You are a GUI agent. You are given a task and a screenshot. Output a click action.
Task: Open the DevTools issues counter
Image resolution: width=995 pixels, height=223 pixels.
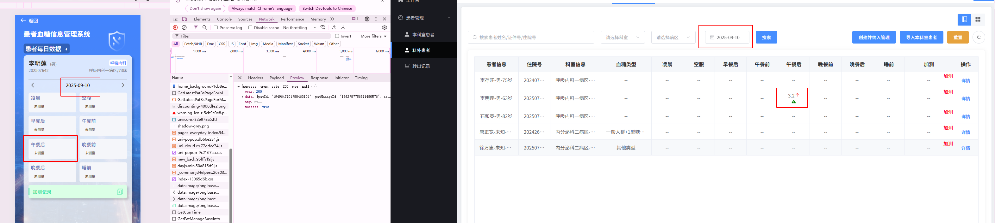(x=354, y=19)
